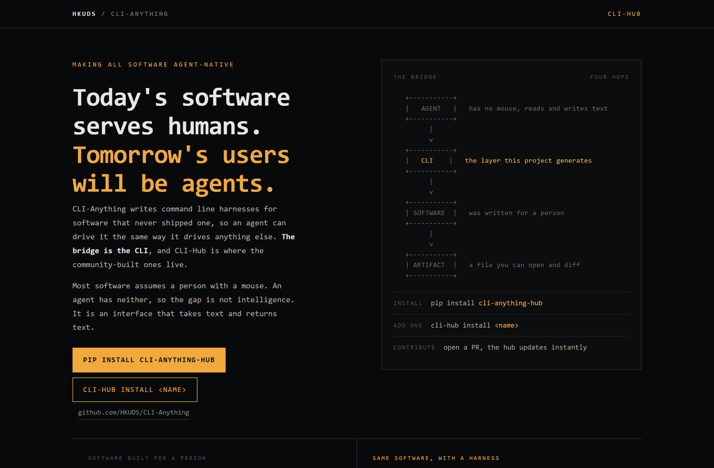
Task: Click 'THE BRIDGE' panel title
Action: point(415,77)
